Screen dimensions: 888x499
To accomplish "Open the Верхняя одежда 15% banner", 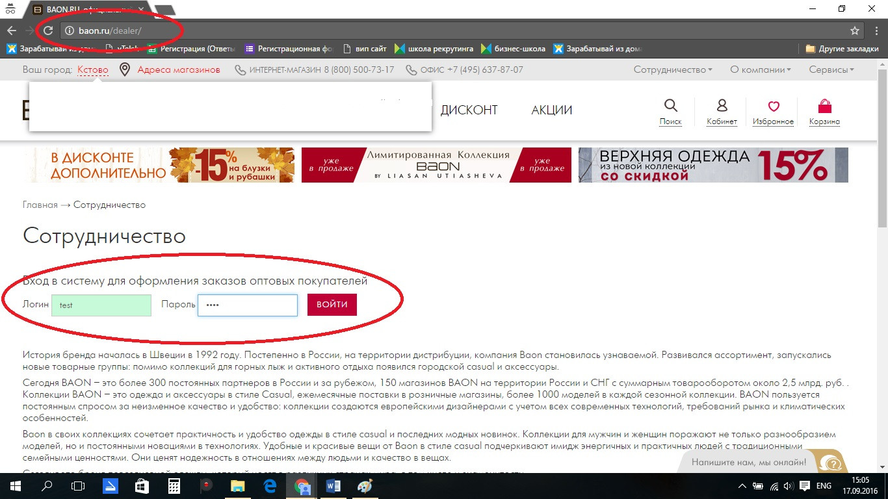I will [713, 165].
